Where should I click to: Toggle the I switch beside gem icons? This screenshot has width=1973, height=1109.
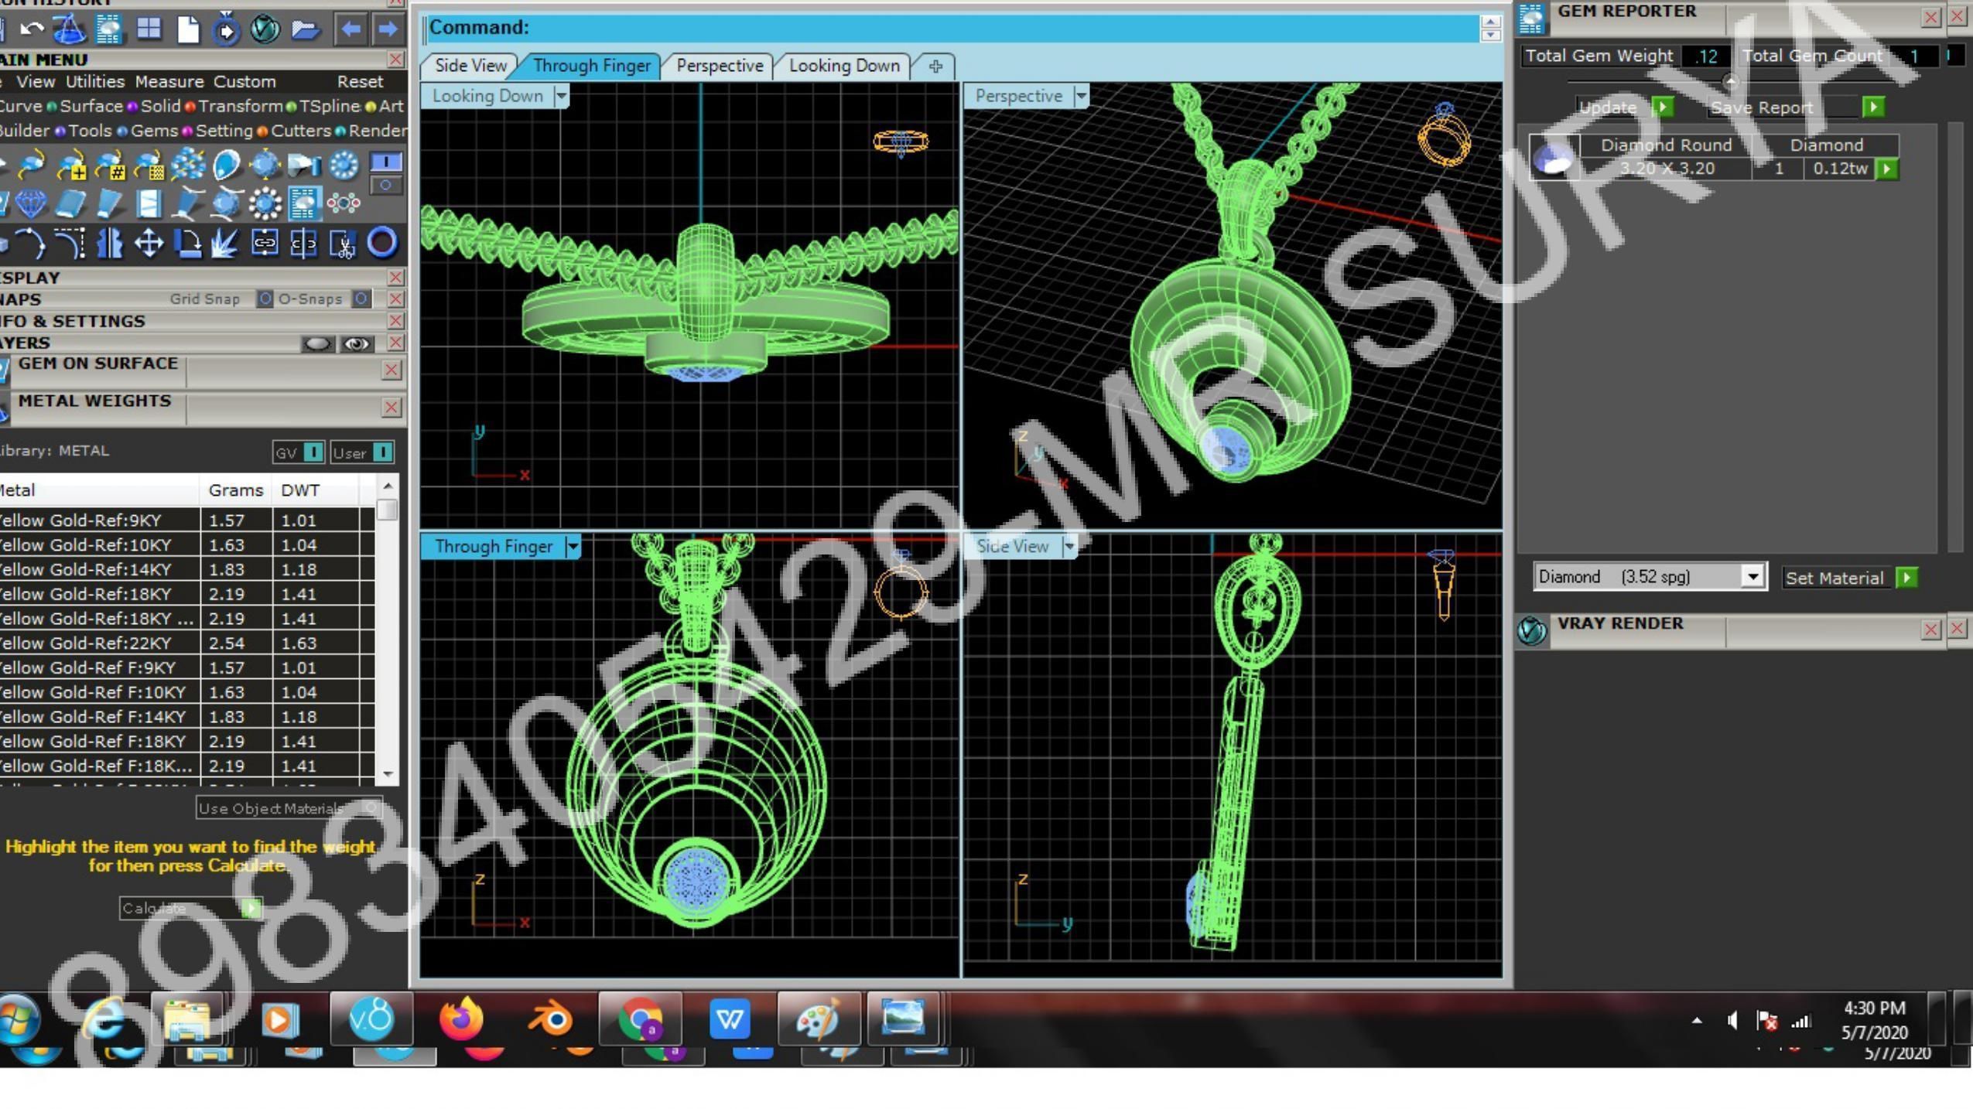(x=385, y=162)
